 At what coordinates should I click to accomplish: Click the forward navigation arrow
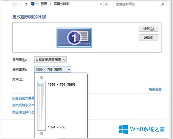tap(20, 4)
